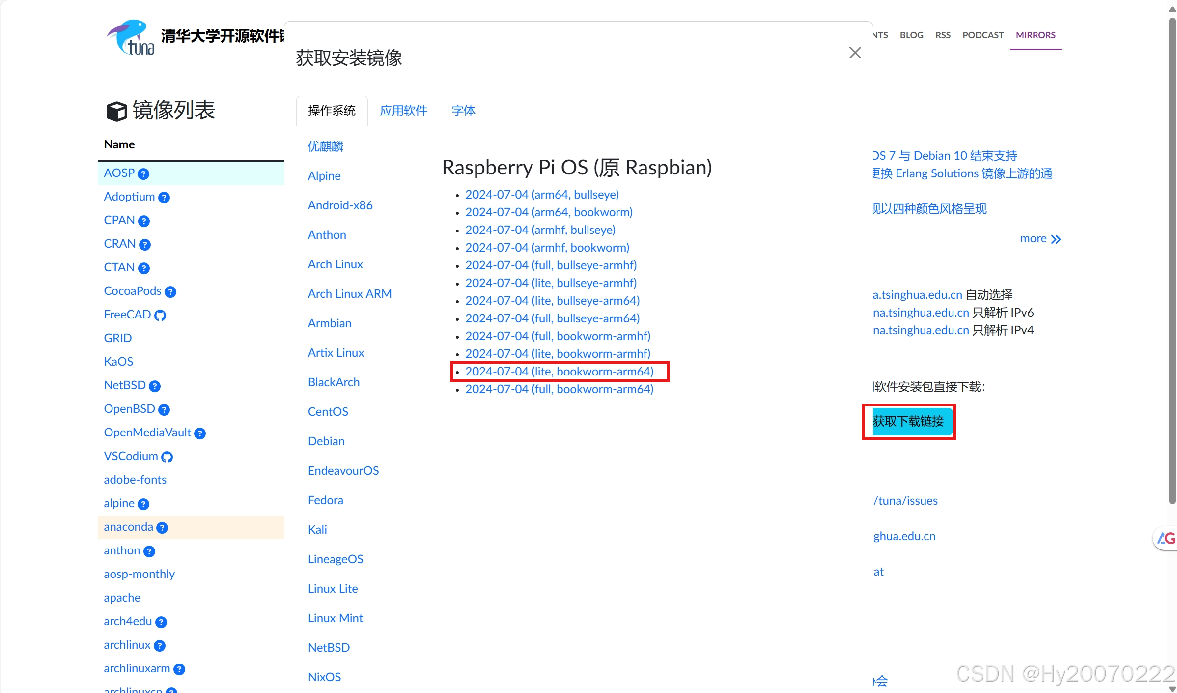The image size is (1177, 693).
Task: Click the more news link
Action: coord(1040,239)
